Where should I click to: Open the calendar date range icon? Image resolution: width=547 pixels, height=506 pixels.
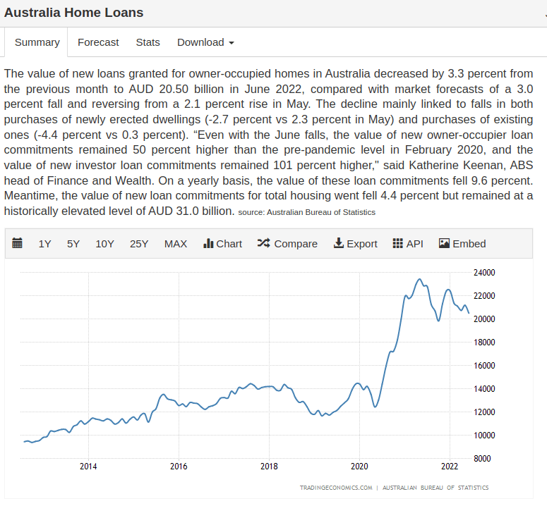[x=17, y=243]
